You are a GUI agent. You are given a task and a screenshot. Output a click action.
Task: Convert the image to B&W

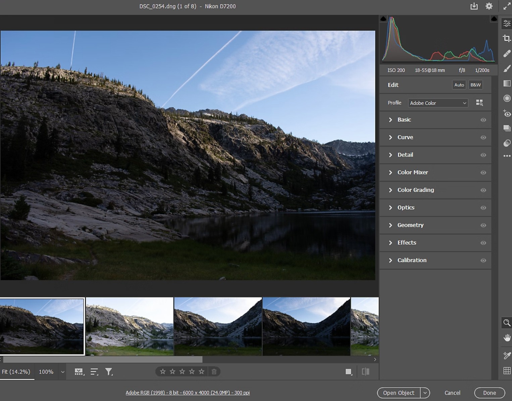tap(475, 84)
